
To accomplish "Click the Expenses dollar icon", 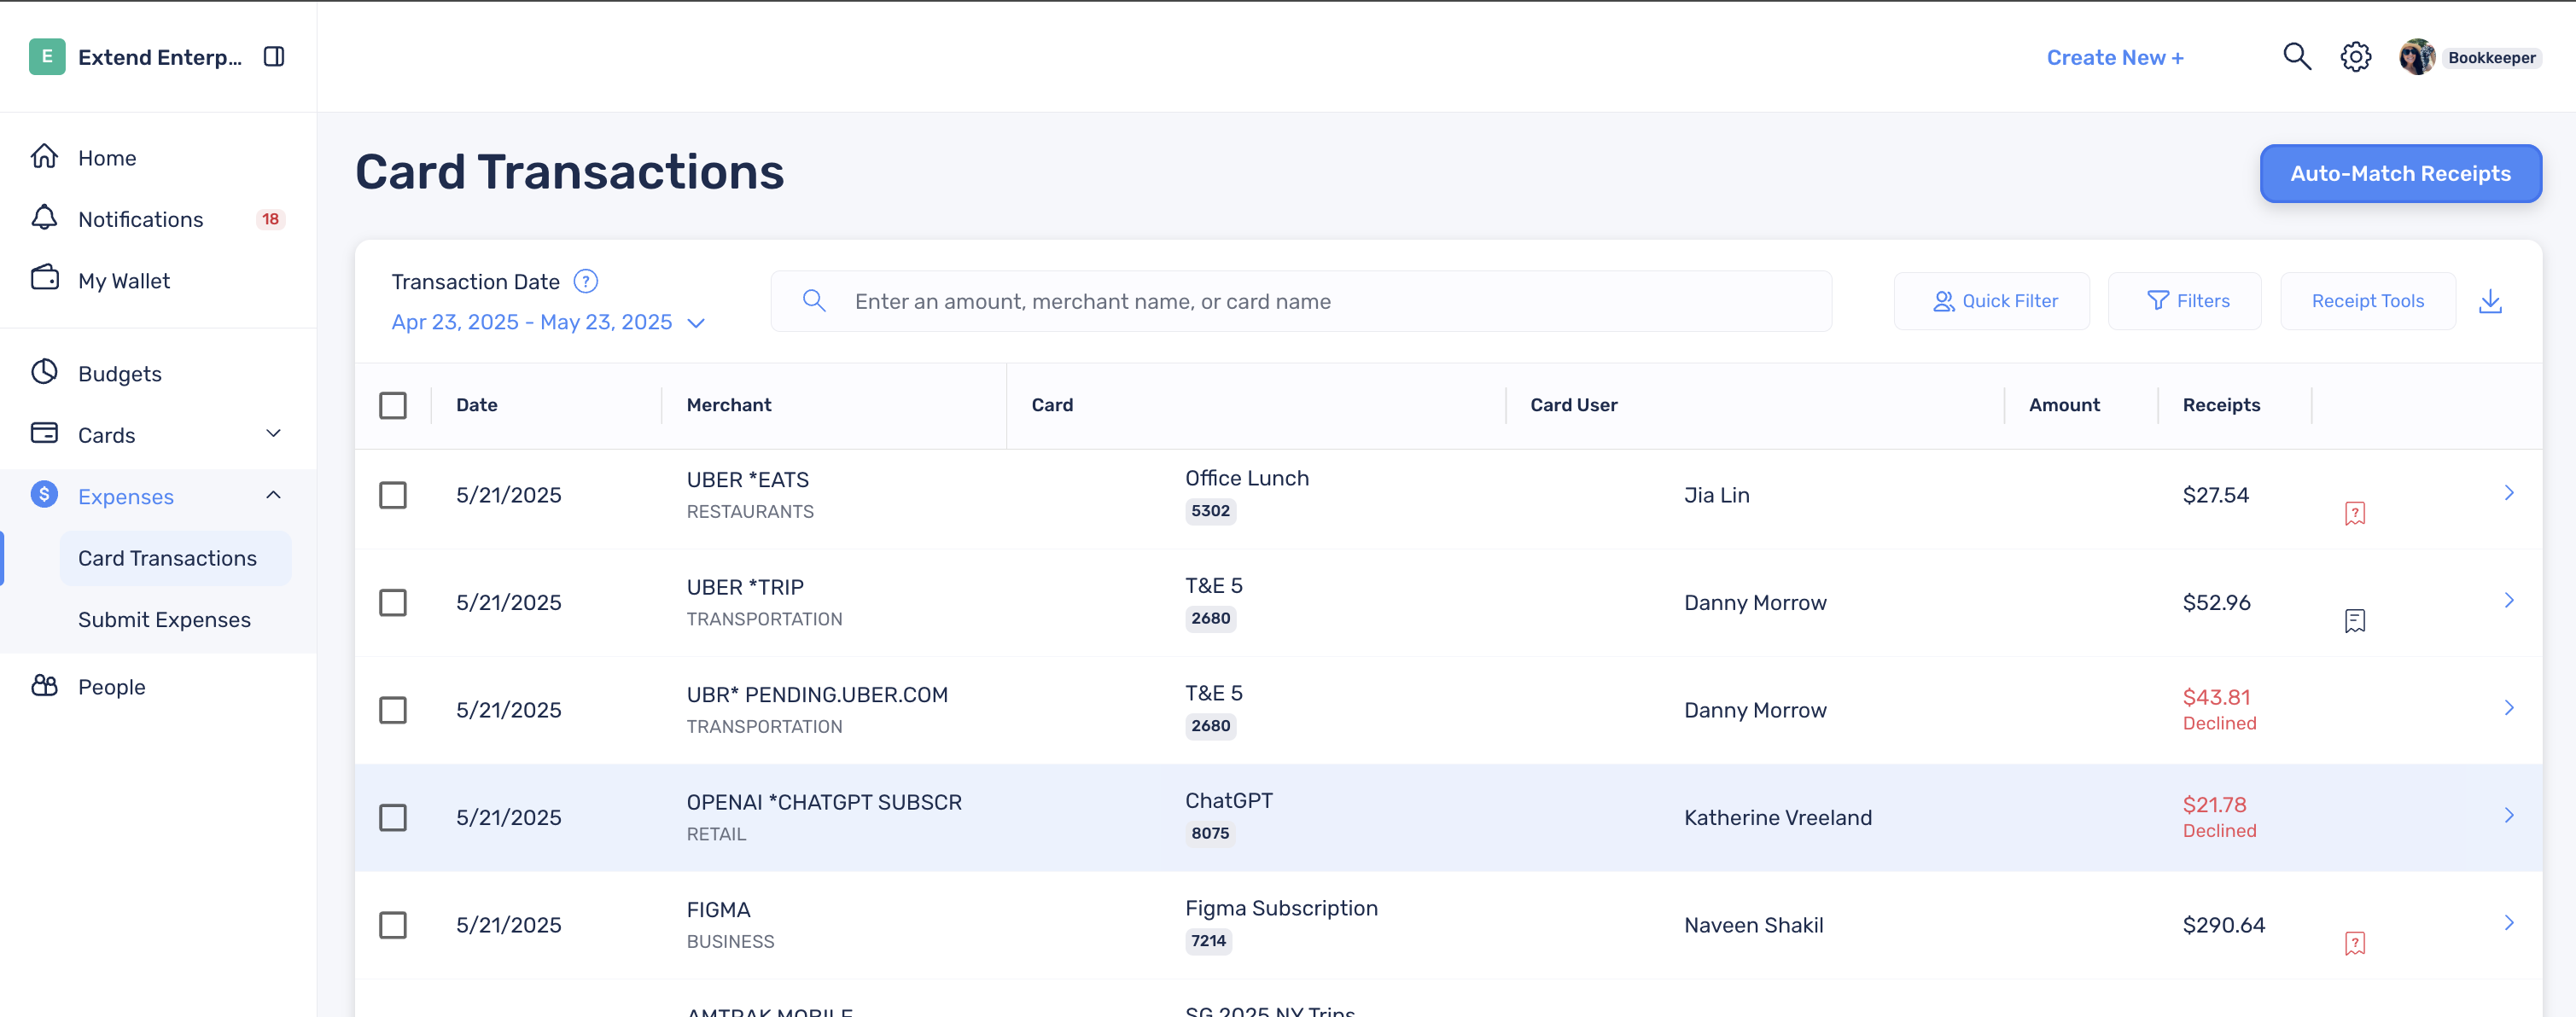I will click(44, 495).
